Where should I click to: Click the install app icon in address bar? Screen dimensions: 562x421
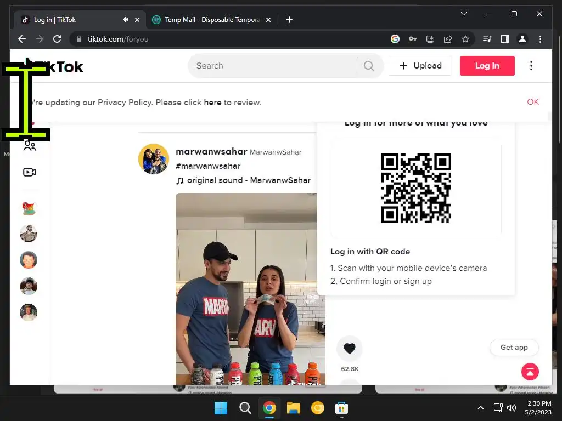click(x=430, y=39)
